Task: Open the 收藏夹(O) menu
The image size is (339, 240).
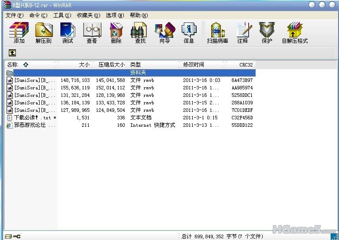Action: click(x=88, y=15)
